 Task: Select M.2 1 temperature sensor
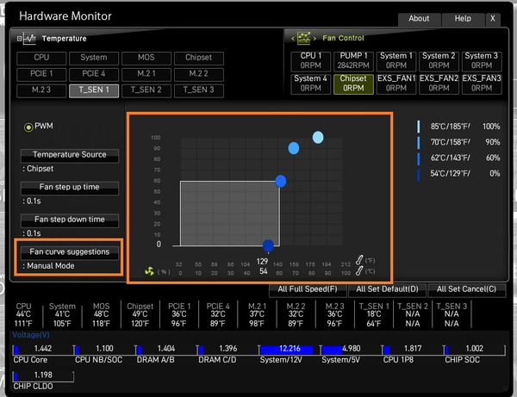point(146,74)
